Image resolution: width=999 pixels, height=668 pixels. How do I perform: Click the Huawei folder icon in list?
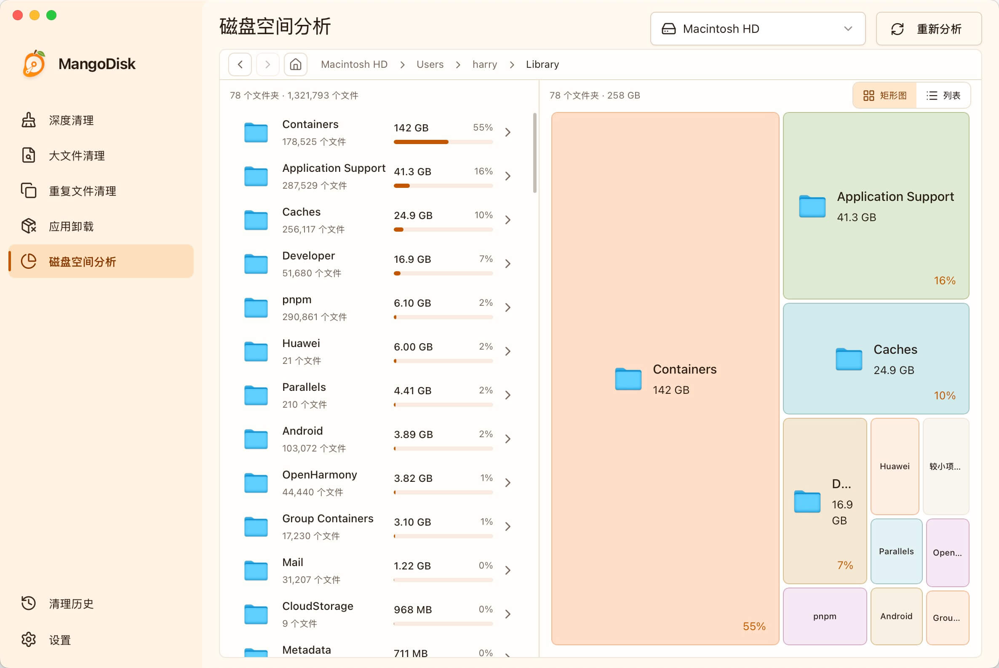pos(256,352)
